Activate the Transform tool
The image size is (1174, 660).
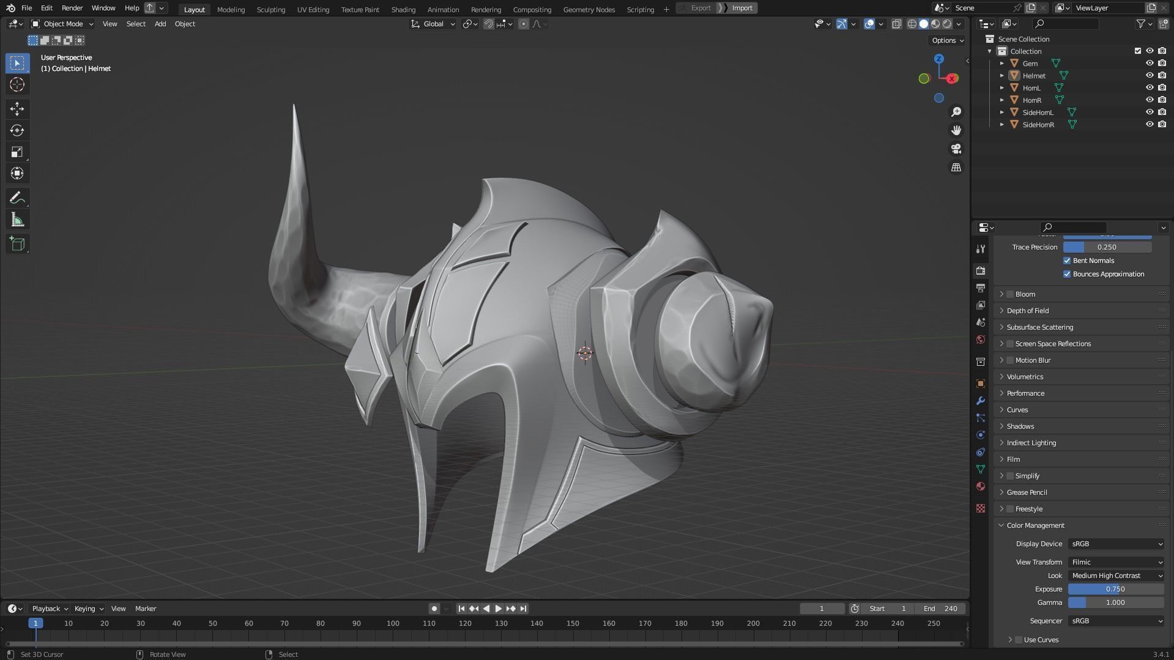tap(17, 173)
